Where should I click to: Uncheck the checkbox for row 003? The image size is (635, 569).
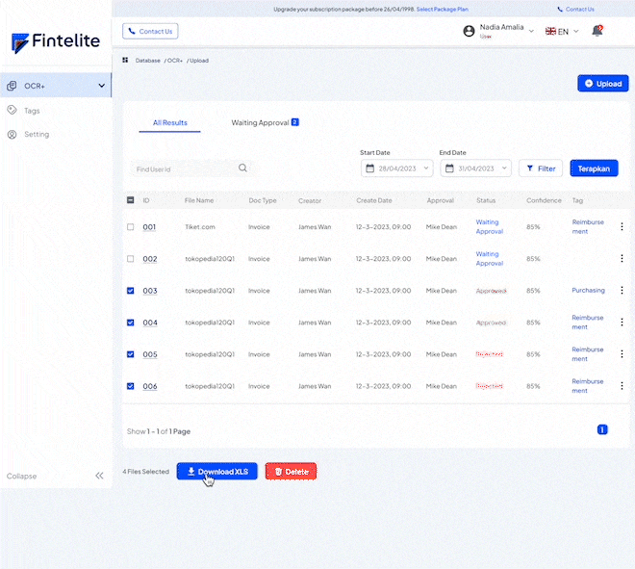pyautogui.click(x=131, y=291)
